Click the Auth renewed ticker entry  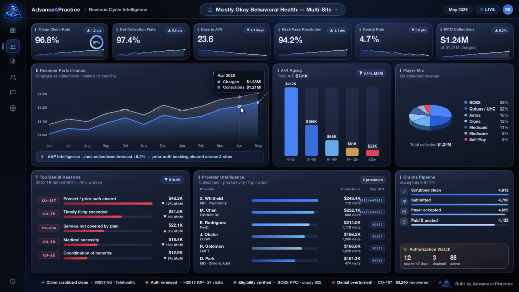(x=184, y=283)
